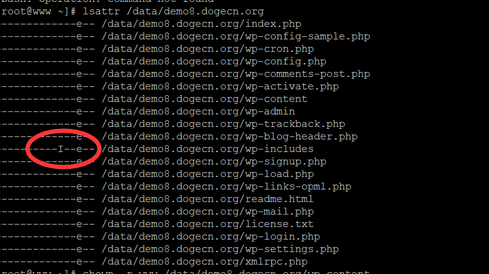
Task: Select the wp-comments-post.php path
Action: (x=235, y=74)
